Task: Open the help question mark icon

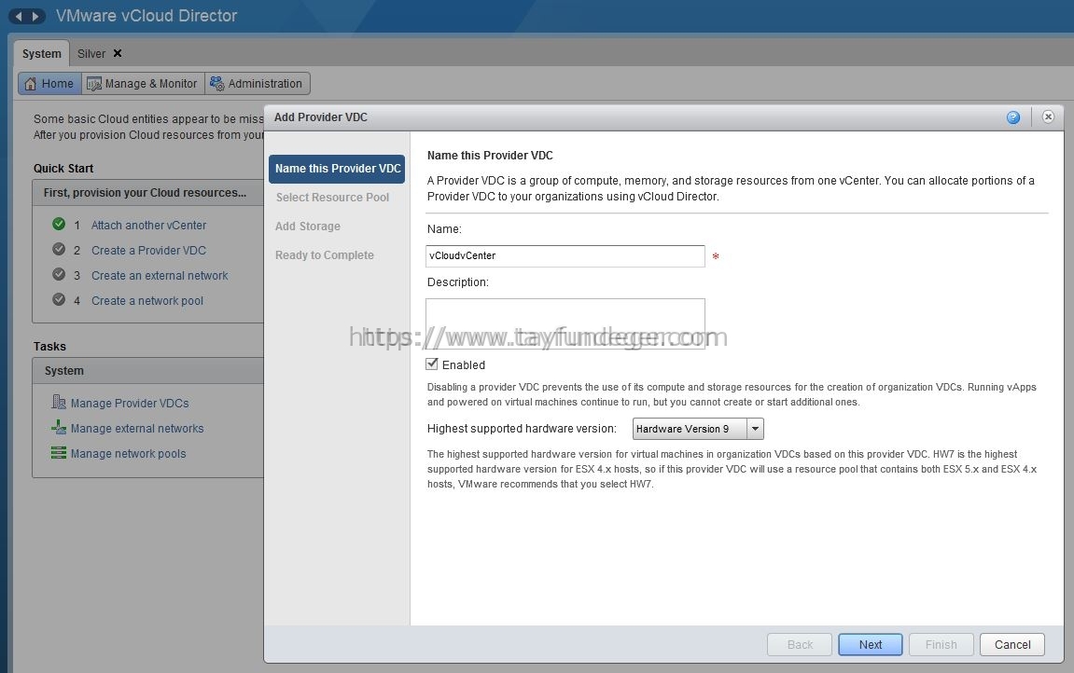Action: pos(1013,117)
